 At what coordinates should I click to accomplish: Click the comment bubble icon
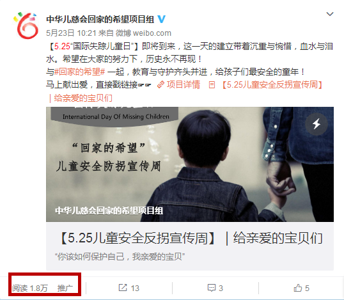click(212, 288)
